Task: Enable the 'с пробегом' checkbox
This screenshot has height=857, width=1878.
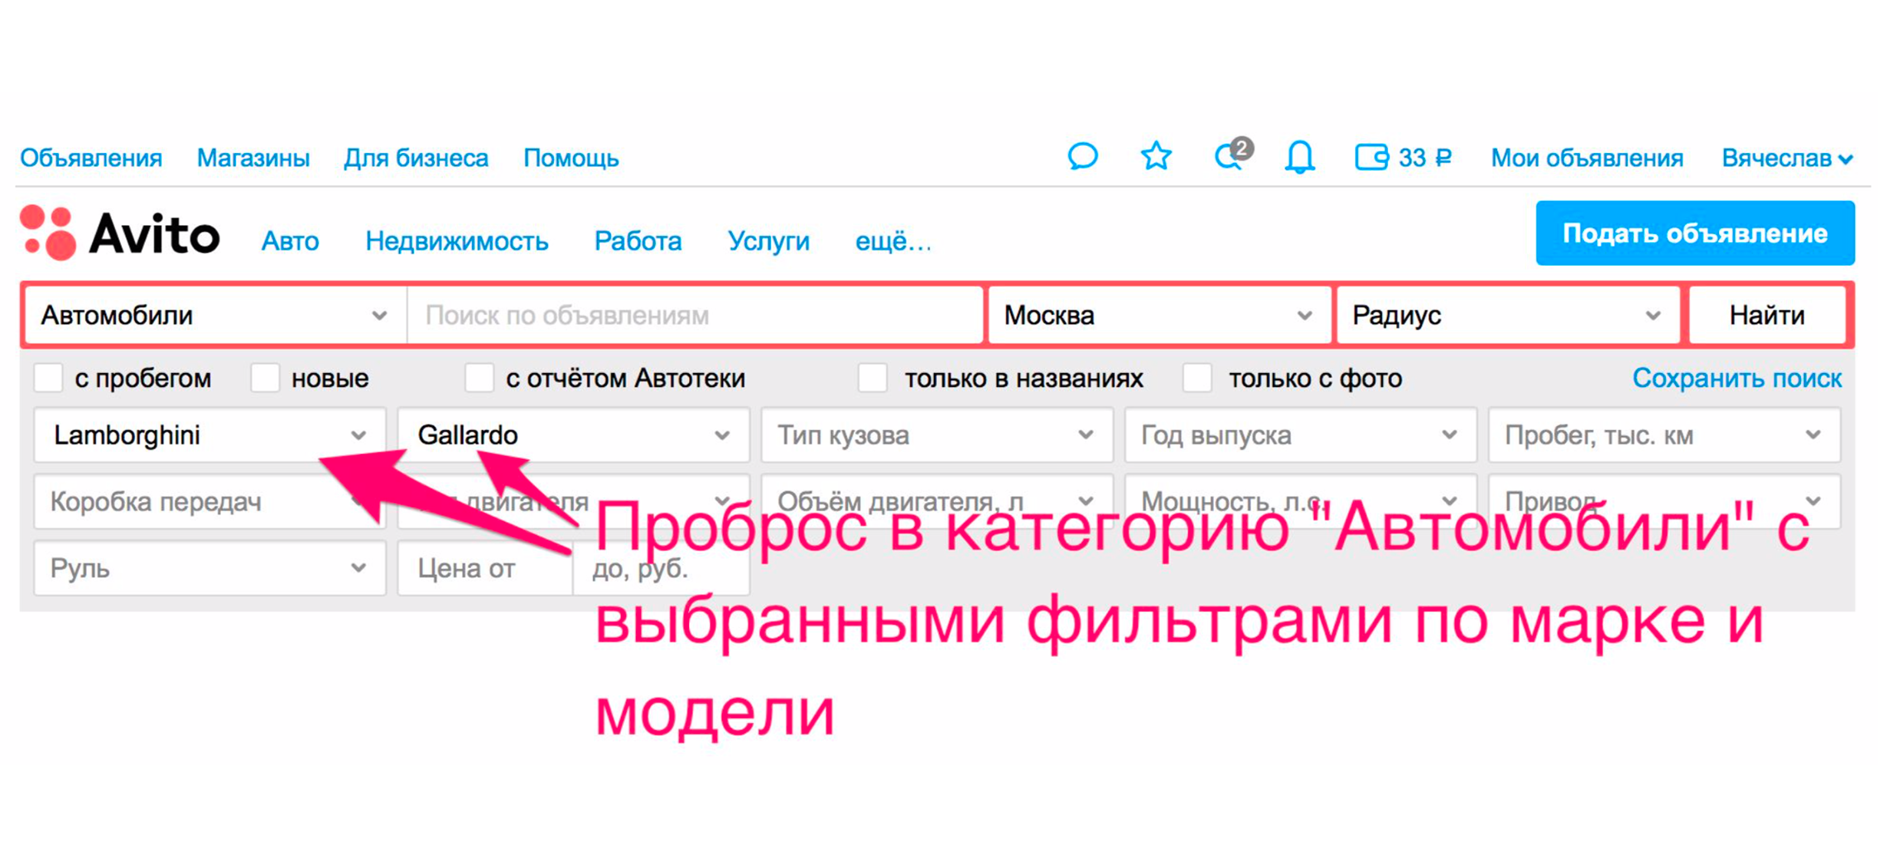Action: pos(47,378)
